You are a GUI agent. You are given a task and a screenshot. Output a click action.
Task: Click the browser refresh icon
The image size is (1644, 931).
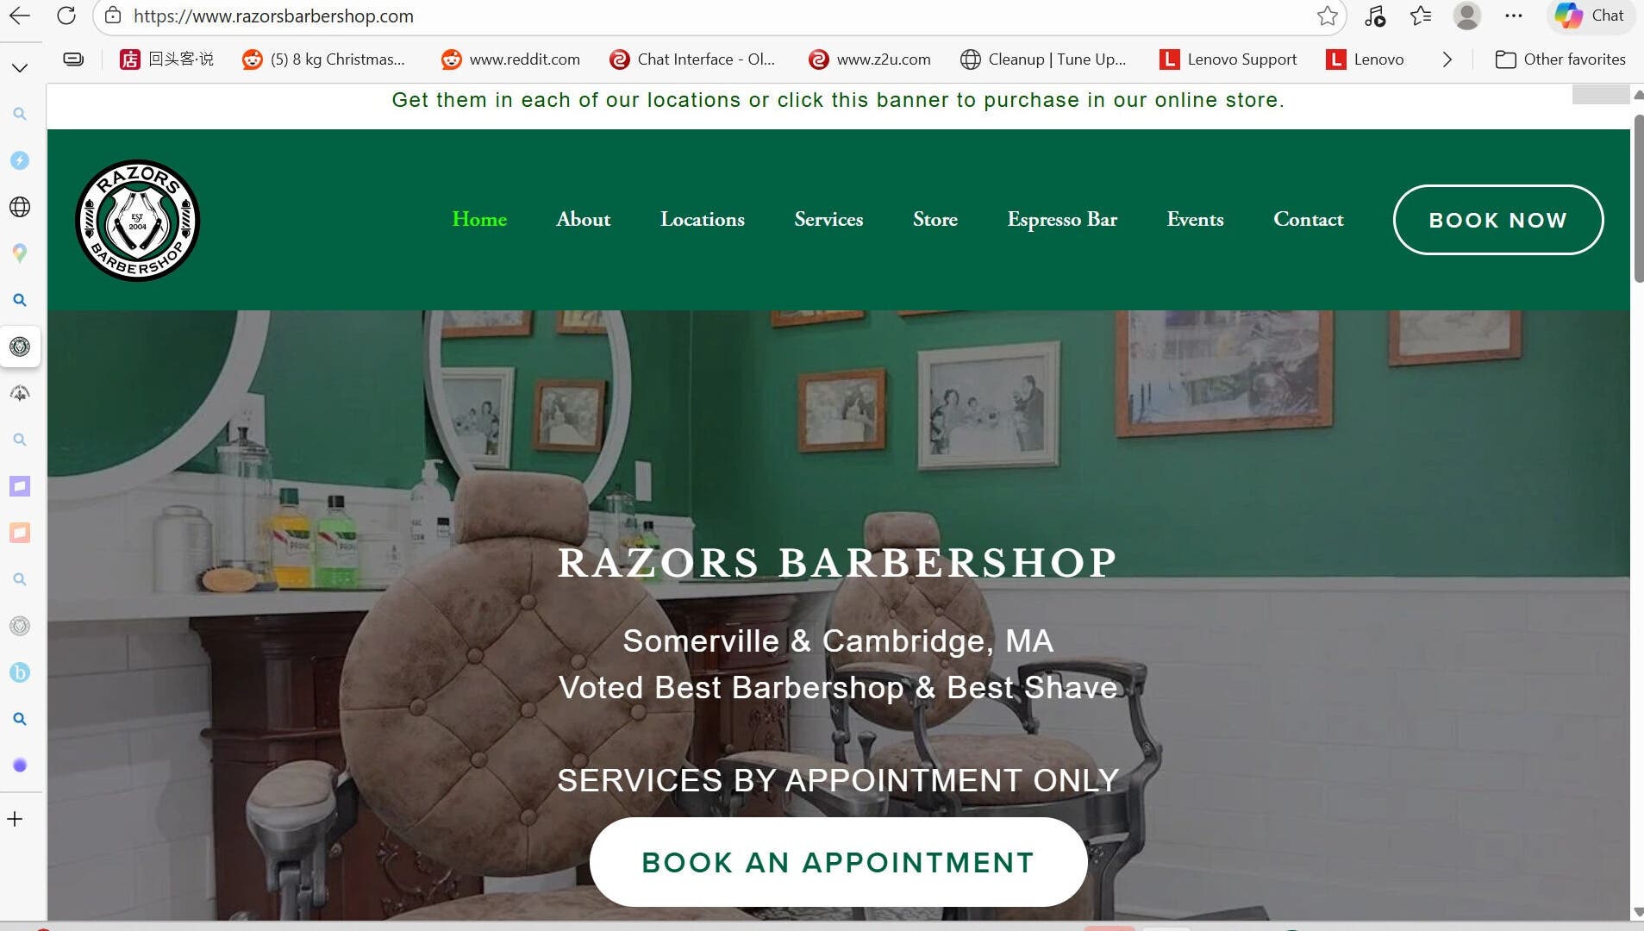pos(66,16)
